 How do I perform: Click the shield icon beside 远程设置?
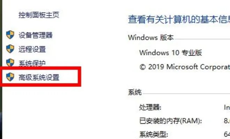(10, 49)
